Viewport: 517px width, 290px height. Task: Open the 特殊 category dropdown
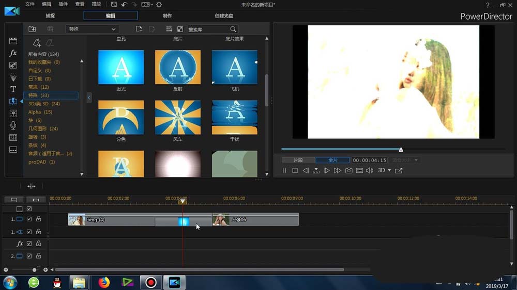tap(92, 29)
